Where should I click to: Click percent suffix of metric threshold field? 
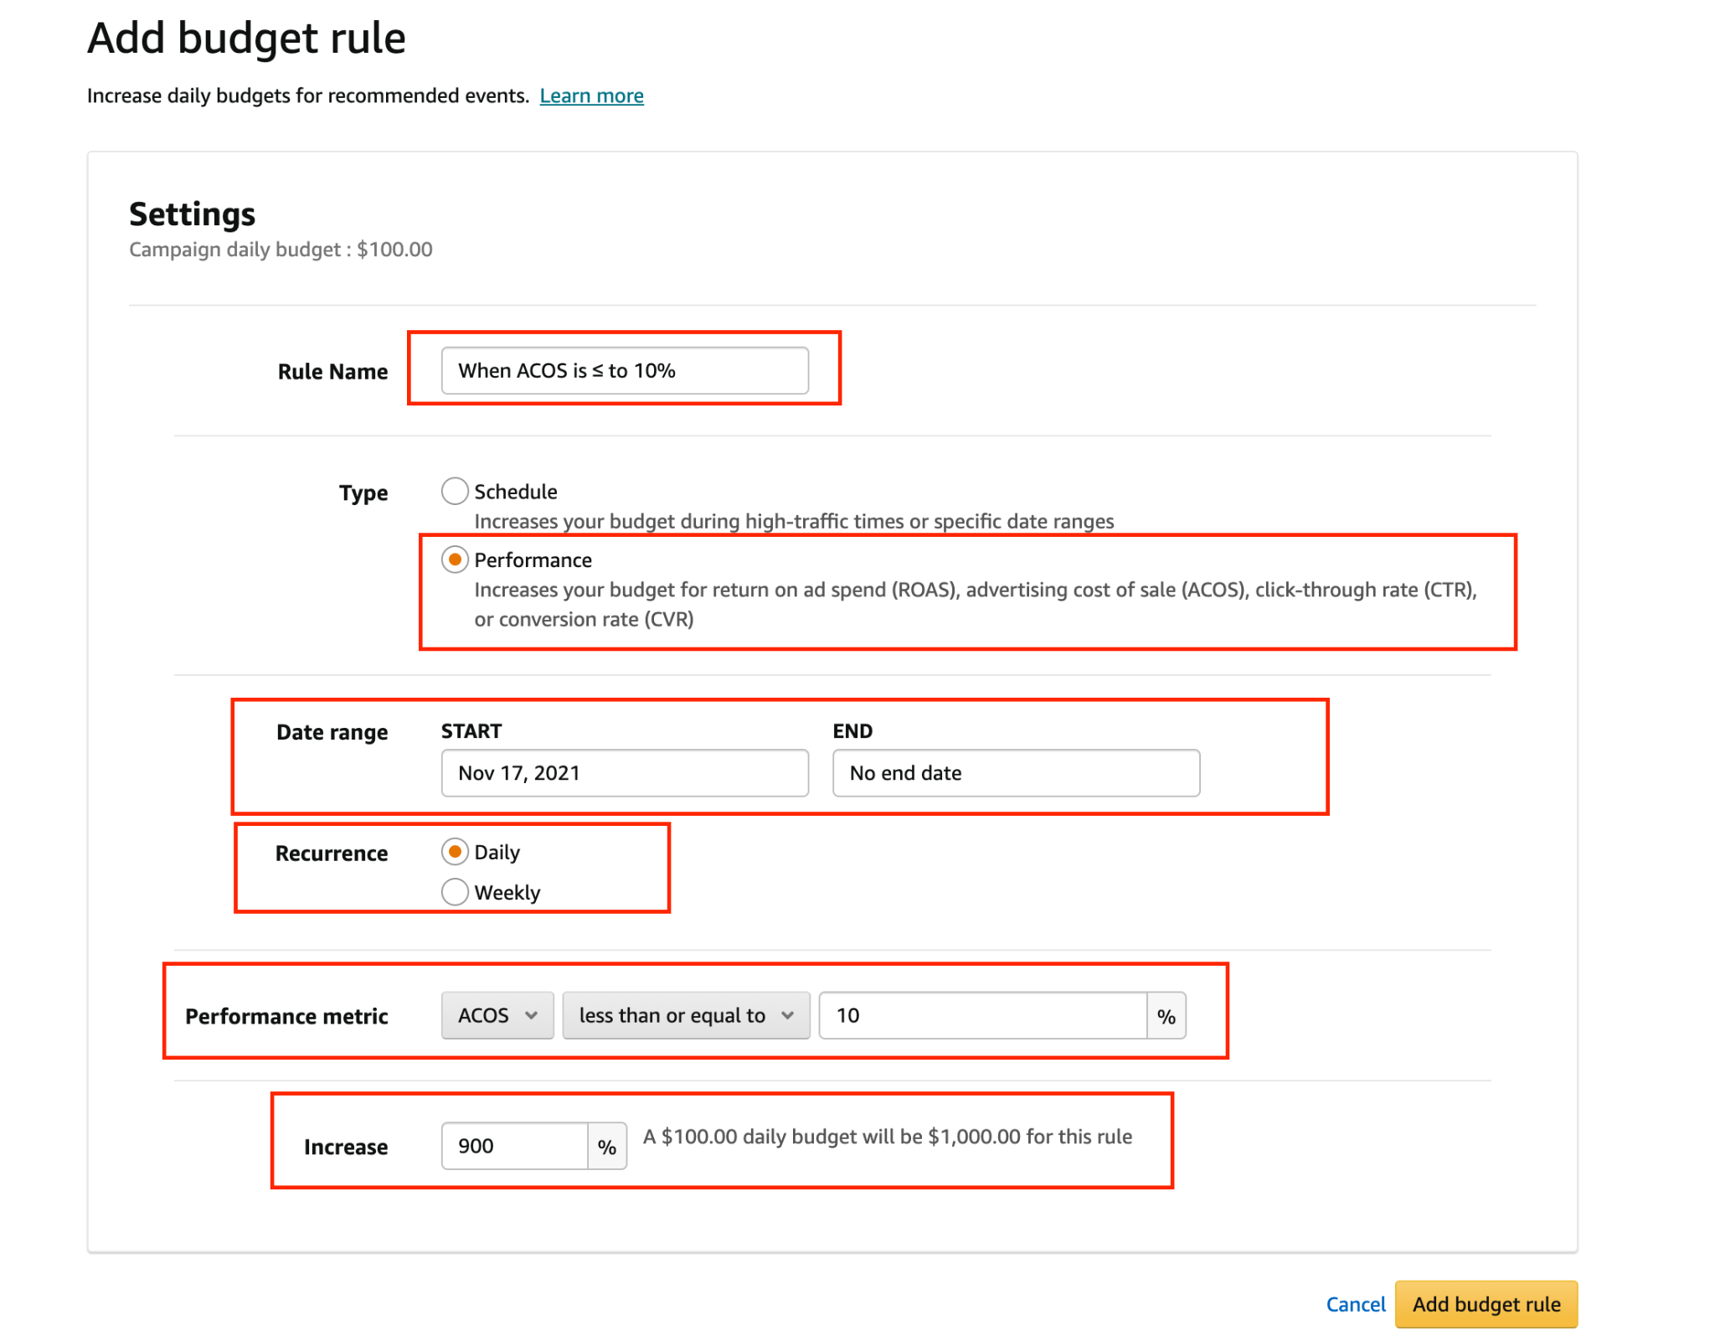tap(1166, 1016)
